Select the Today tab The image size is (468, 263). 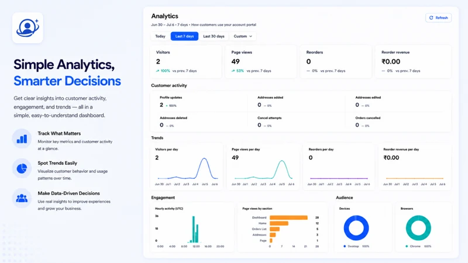(160, 36)
